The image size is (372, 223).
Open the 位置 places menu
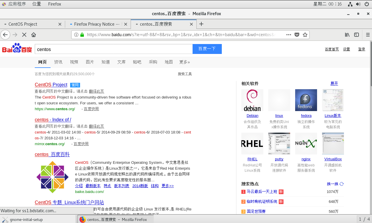(x=37, y=4)
